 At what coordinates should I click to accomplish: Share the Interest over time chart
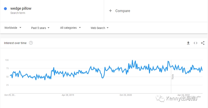tap(203, 43)
